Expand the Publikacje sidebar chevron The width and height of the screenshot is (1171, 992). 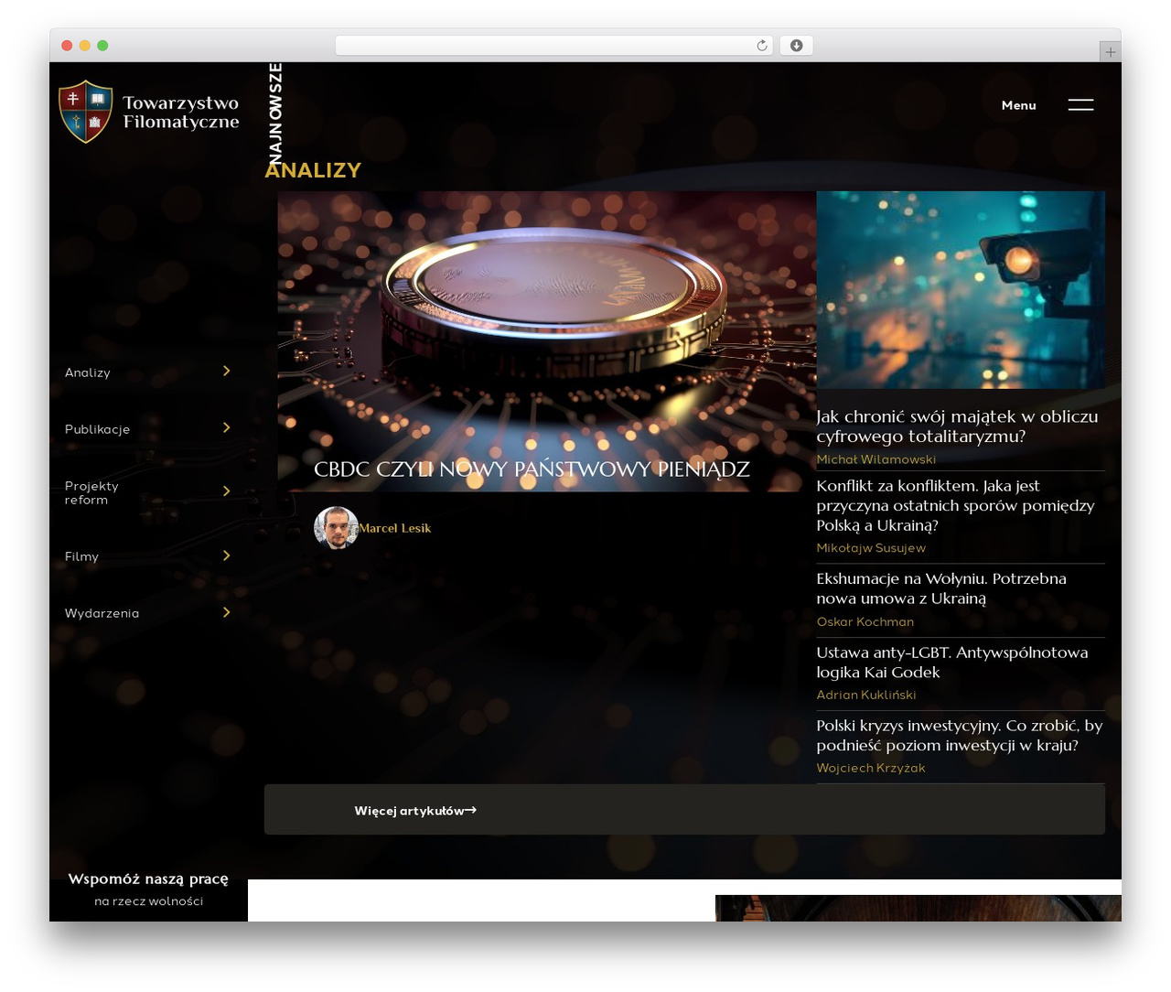pos(227,427)
